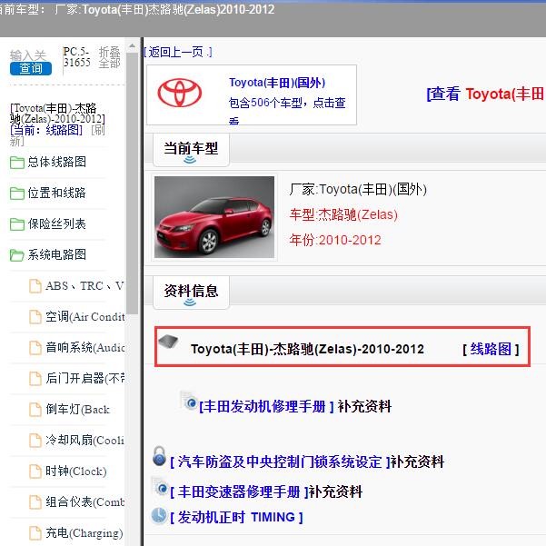Open 后门开启器 tree entry
546x546 pixels.
point(85,379)
